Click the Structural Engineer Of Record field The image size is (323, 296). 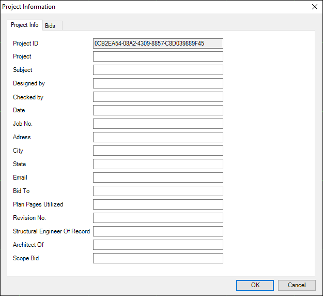tap(158, 231)
